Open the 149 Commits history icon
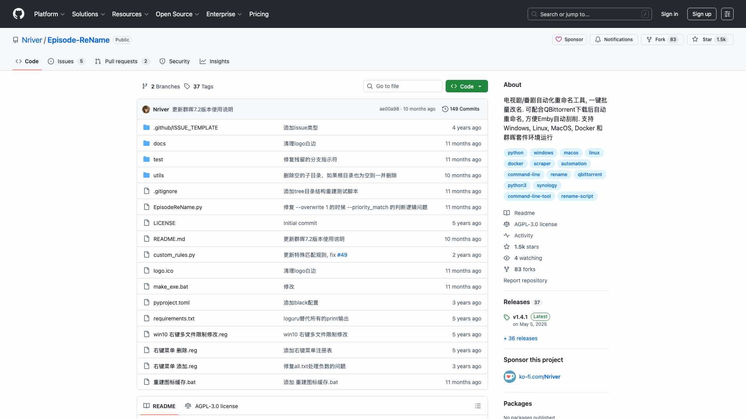Viewport: 746px width, 419px height. [x=445, y=109]
